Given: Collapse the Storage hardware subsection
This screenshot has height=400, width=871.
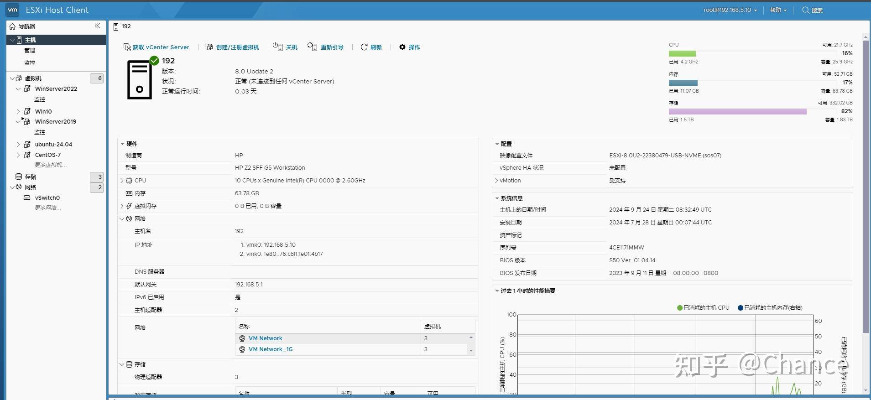Looking at the screenshot, I should pyautogui.click(x=122, y=364).
